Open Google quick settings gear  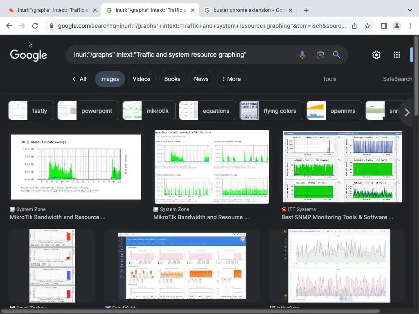[376, 55]
